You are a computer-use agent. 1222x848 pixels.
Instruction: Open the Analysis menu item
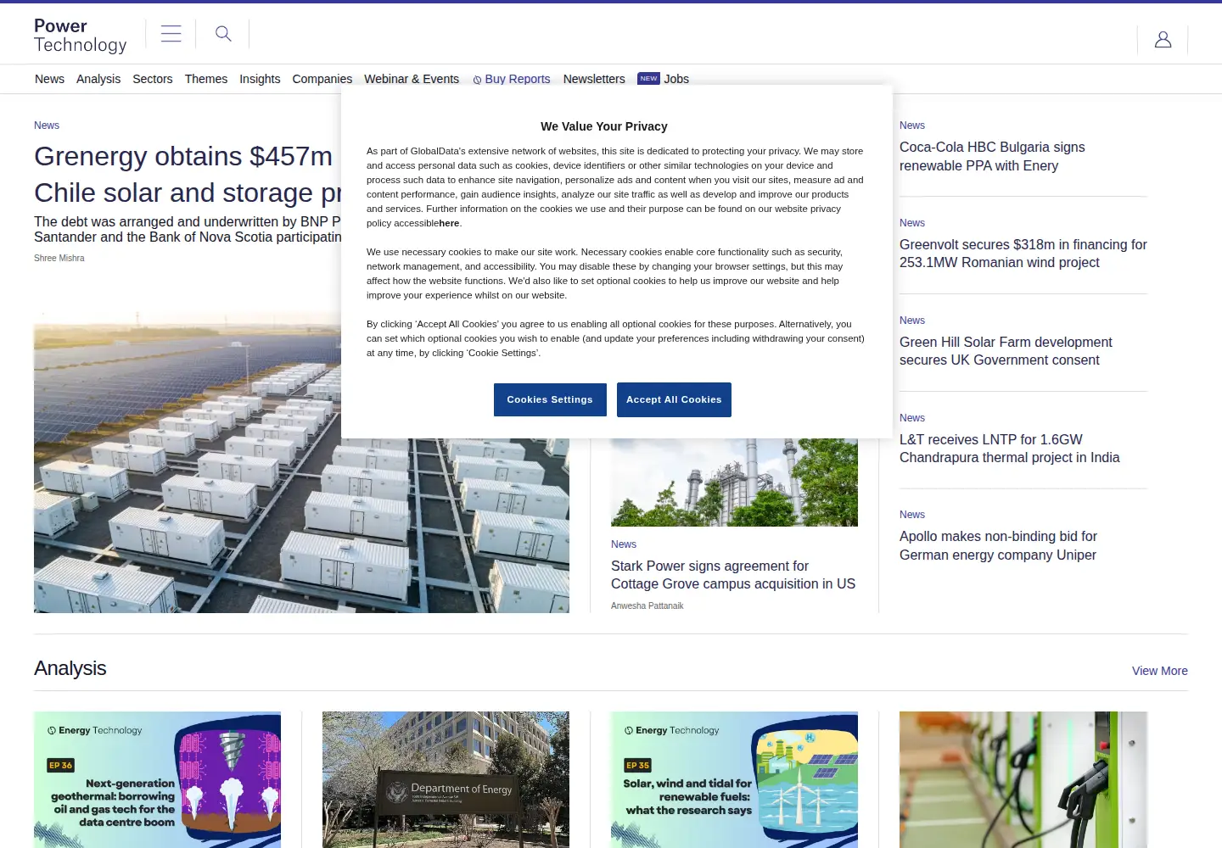coord(98,79)
